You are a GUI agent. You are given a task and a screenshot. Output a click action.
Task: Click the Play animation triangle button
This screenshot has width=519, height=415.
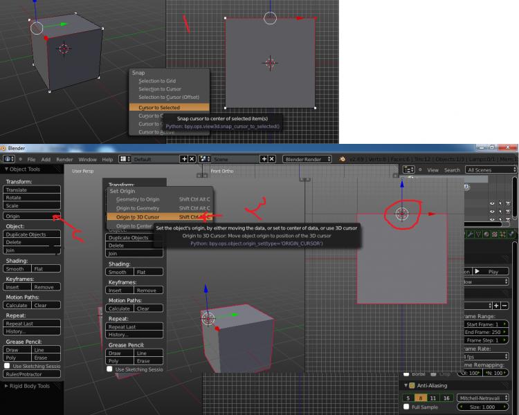(477, 271)
